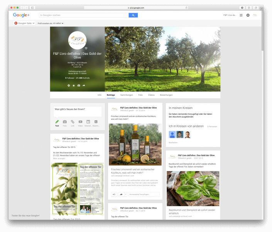272x232 pixels.
Task: Open the Google apps grid
Action: [241, 15]
